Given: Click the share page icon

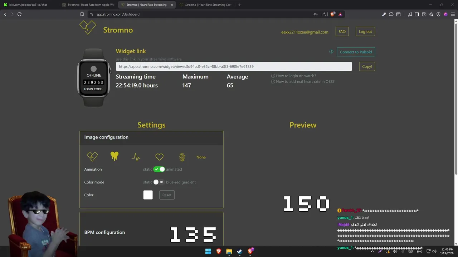Looking at the screenshot, I should click(x=324, y=14).
